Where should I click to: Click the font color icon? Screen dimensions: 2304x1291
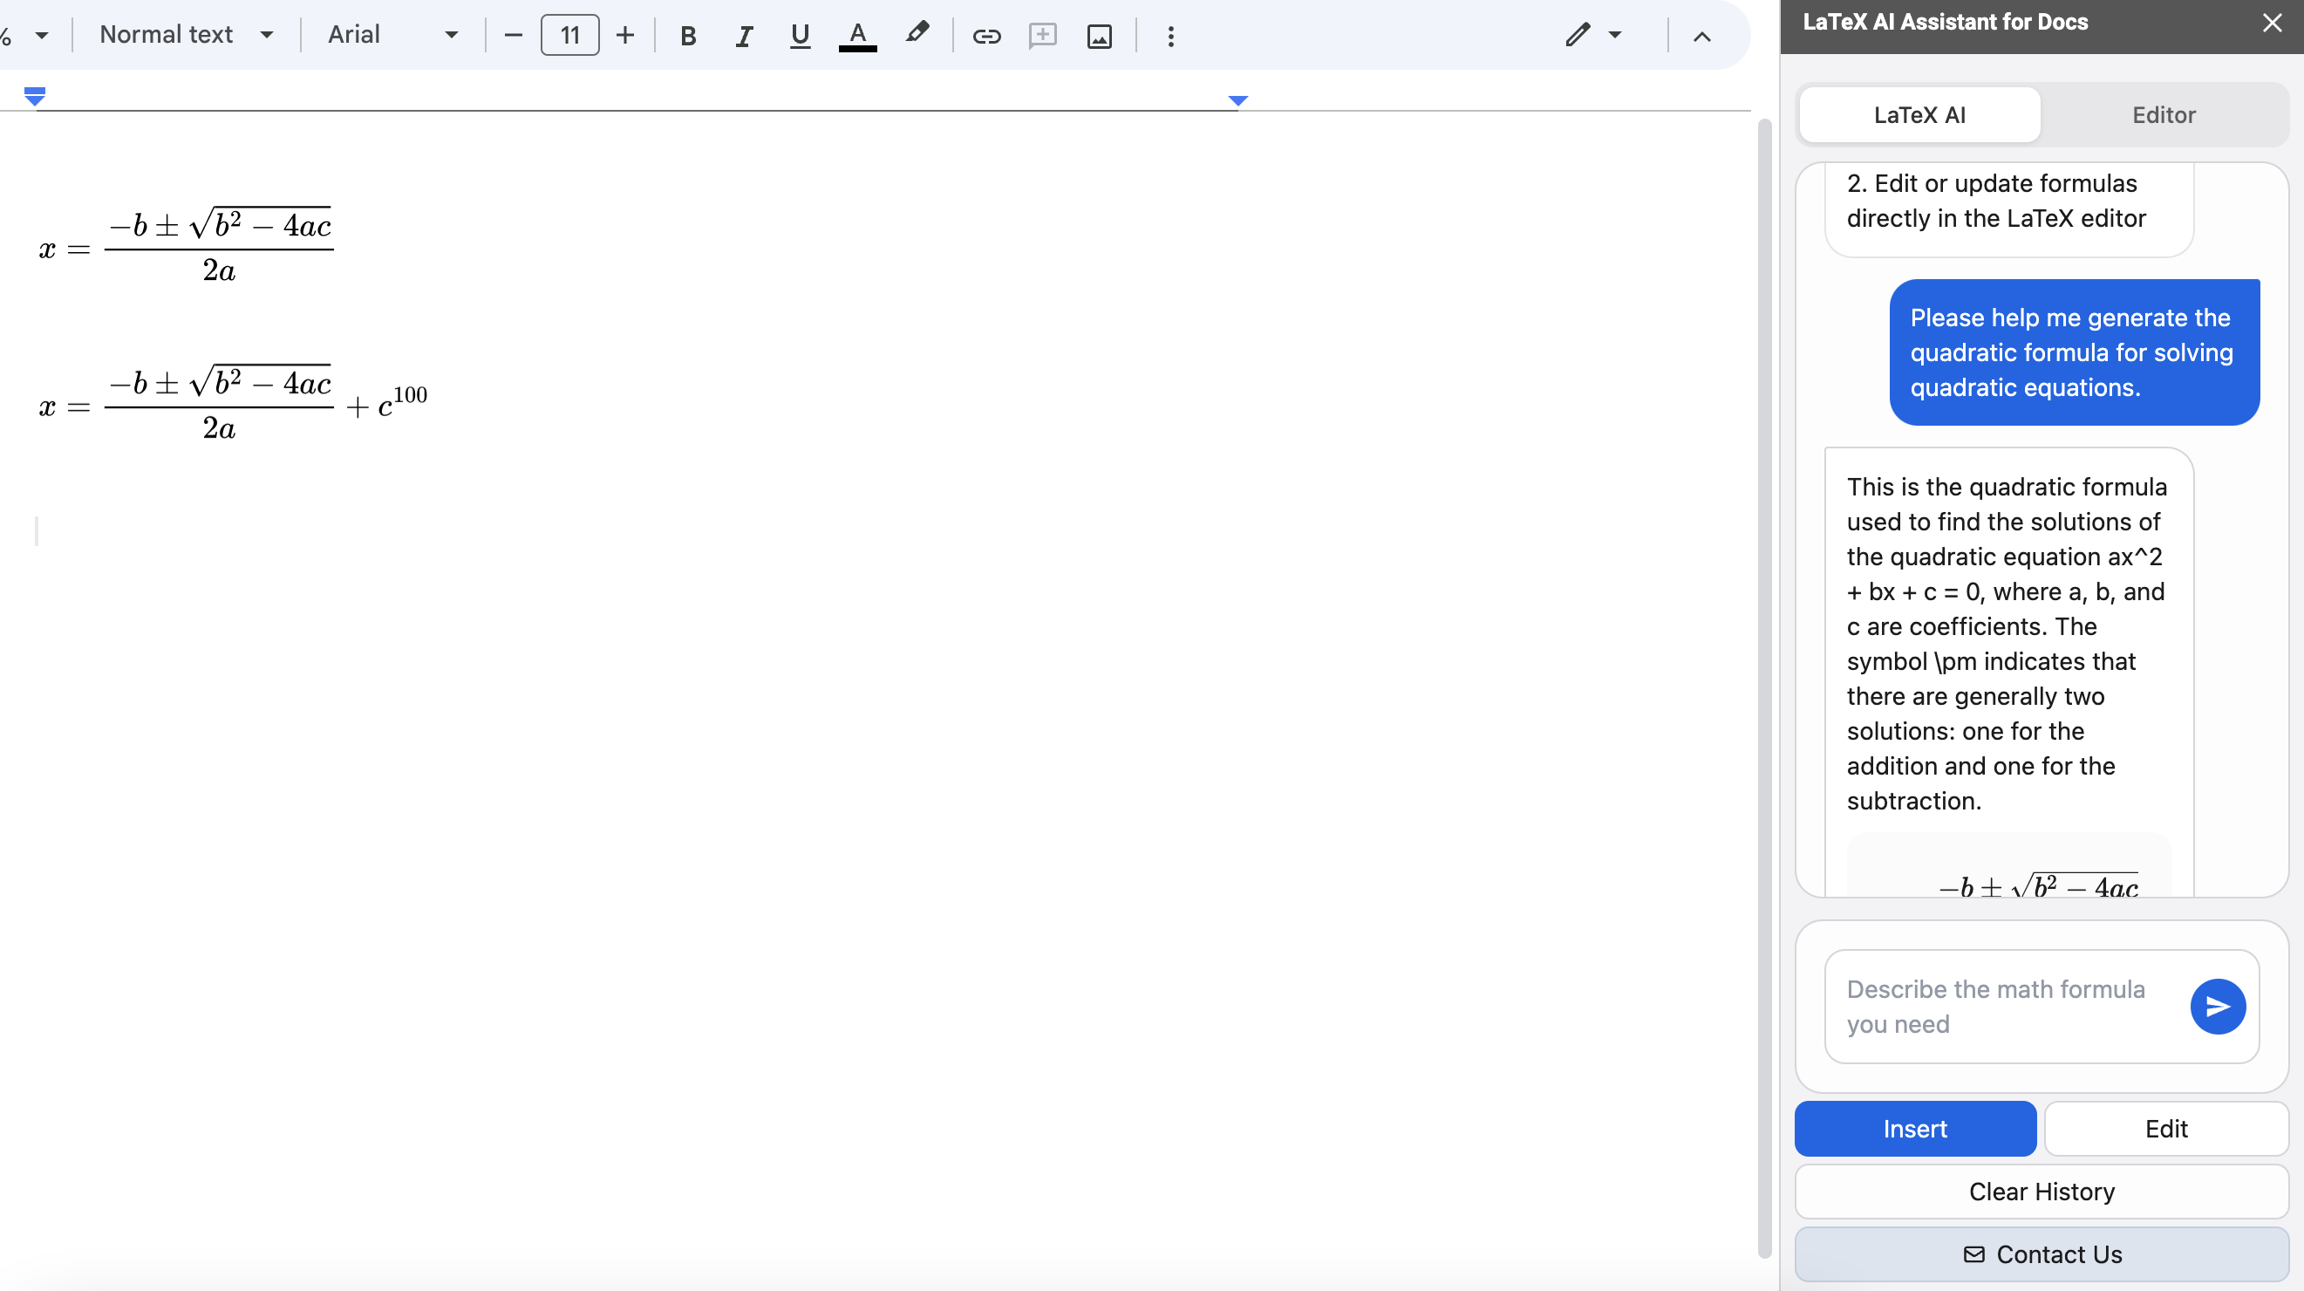[x=856, y=35]
